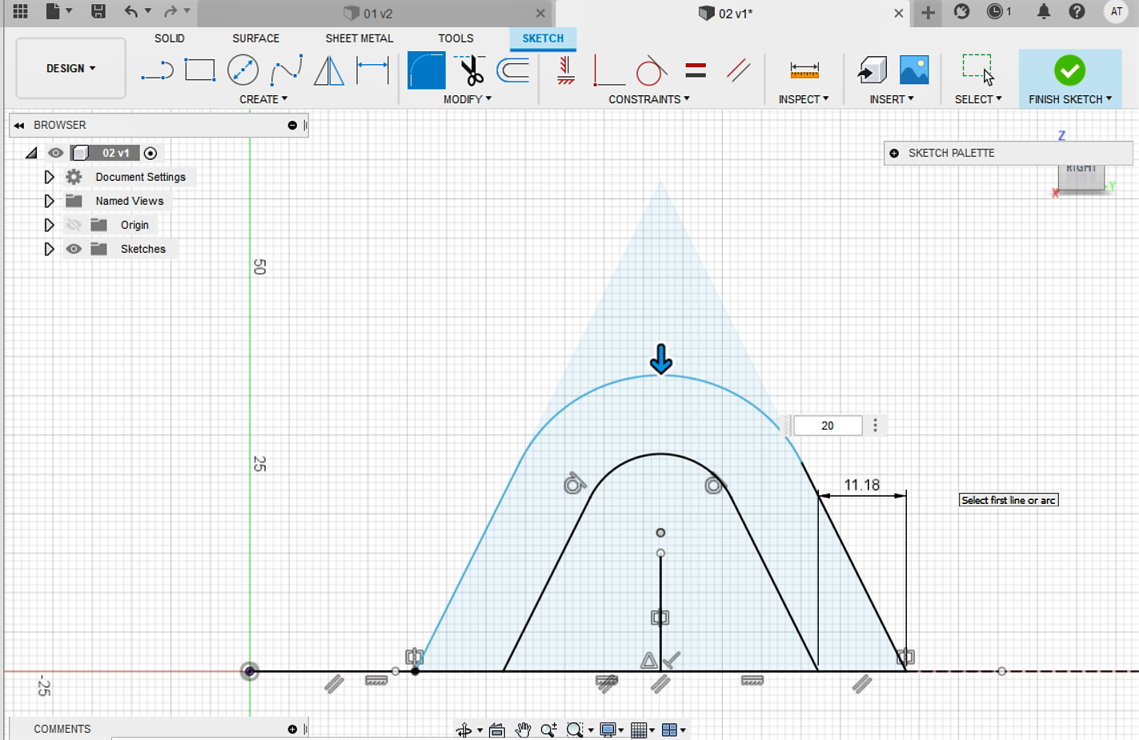Undo the last action
Viewport: 1139px width, 740px height.
pyautogui.click(x=131, y=11)
